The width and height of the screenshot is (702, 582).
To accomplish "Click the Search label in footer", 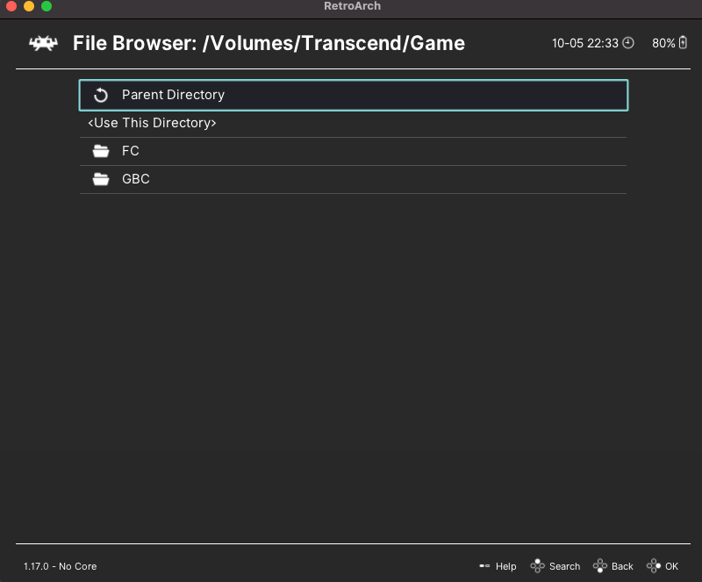I will tap(564, 566).
